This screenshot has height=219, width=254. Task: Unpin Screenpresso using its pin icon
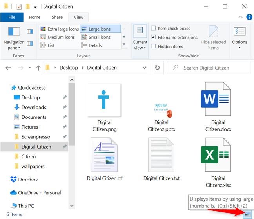tap(65, 137)
